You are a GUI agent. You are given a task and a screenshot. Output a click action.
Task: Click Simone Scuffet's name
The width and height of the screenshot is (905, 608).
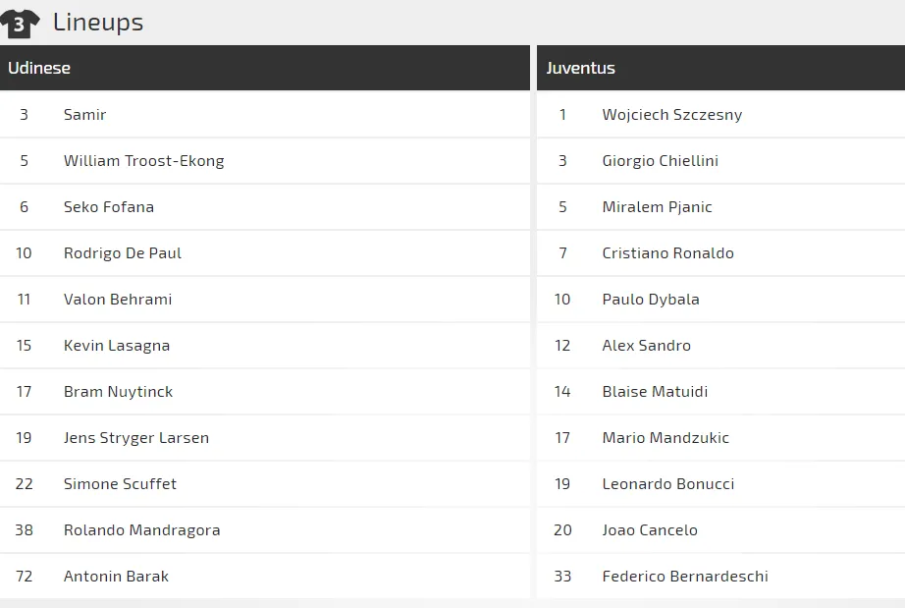tap(121, 483)
